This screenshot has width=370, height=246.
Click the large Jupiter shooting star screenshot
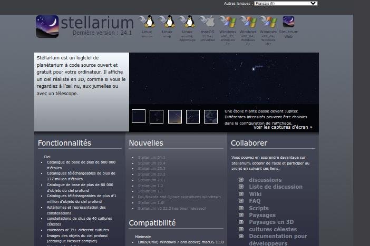pyautogui.click(x=224, y=78)
